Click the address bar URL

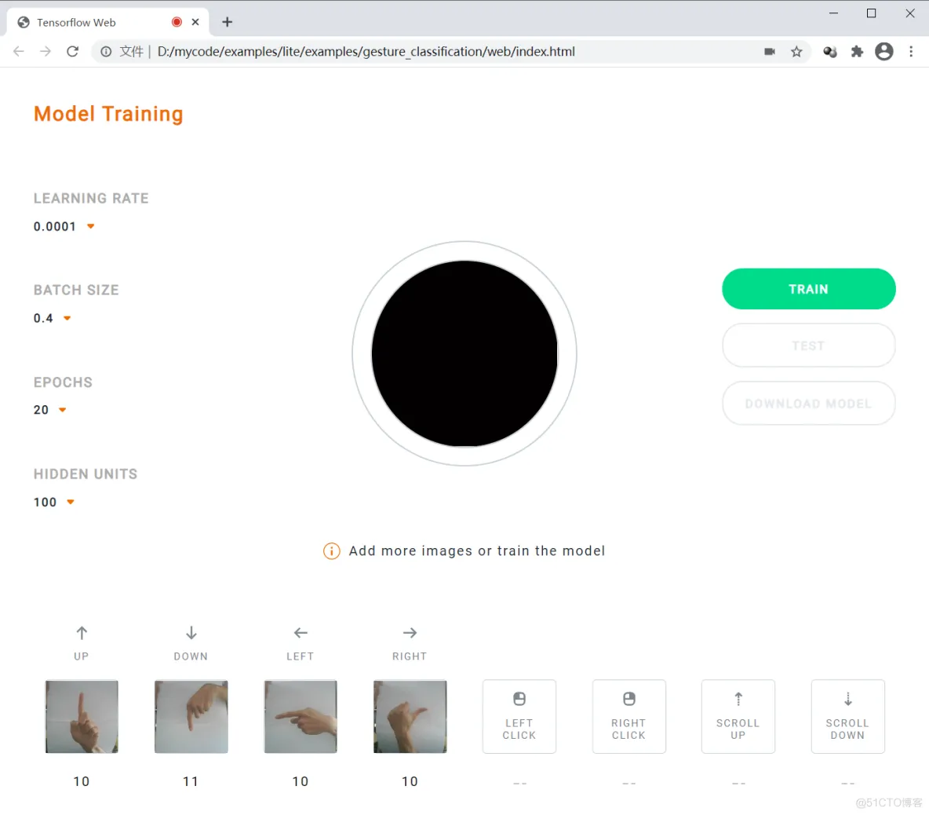366,52
